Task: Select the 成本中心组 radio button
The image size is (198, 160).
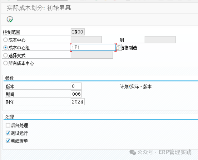Action: click(x=5, y=48)
